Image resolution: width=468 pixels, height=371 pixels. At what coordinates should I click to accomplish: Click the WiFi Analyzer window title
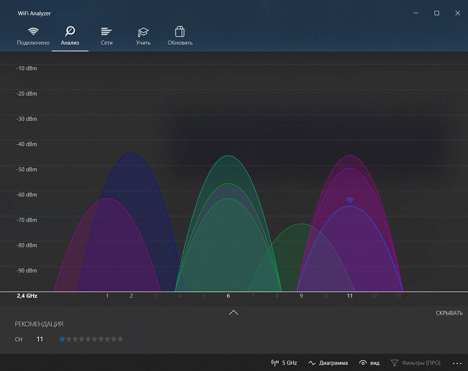[34, 14]
